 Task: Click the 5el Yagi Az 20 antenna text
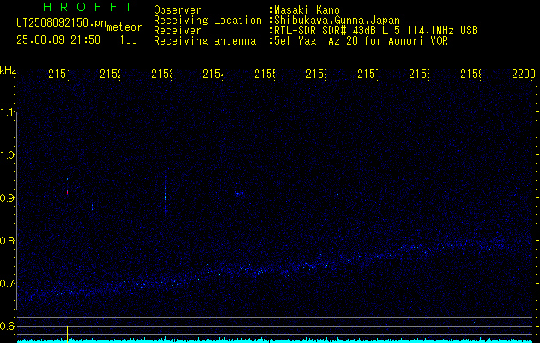tap(361, 41)
